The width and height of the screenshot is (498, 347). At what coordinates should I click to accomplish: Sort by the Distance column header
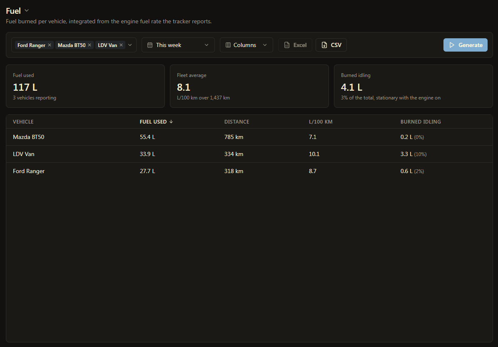click(x=237, y=122)
